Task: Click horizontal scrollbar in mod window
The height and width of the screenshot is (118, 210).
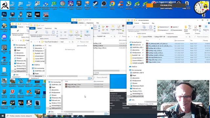Action: click(x=63, y=76)
